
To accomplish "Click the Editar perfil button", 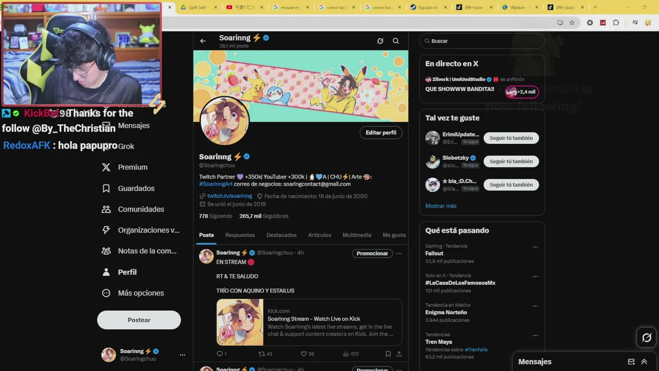I will pyautogui.click(x=381, y=133).
